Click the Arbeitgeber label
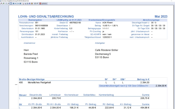 100,43
